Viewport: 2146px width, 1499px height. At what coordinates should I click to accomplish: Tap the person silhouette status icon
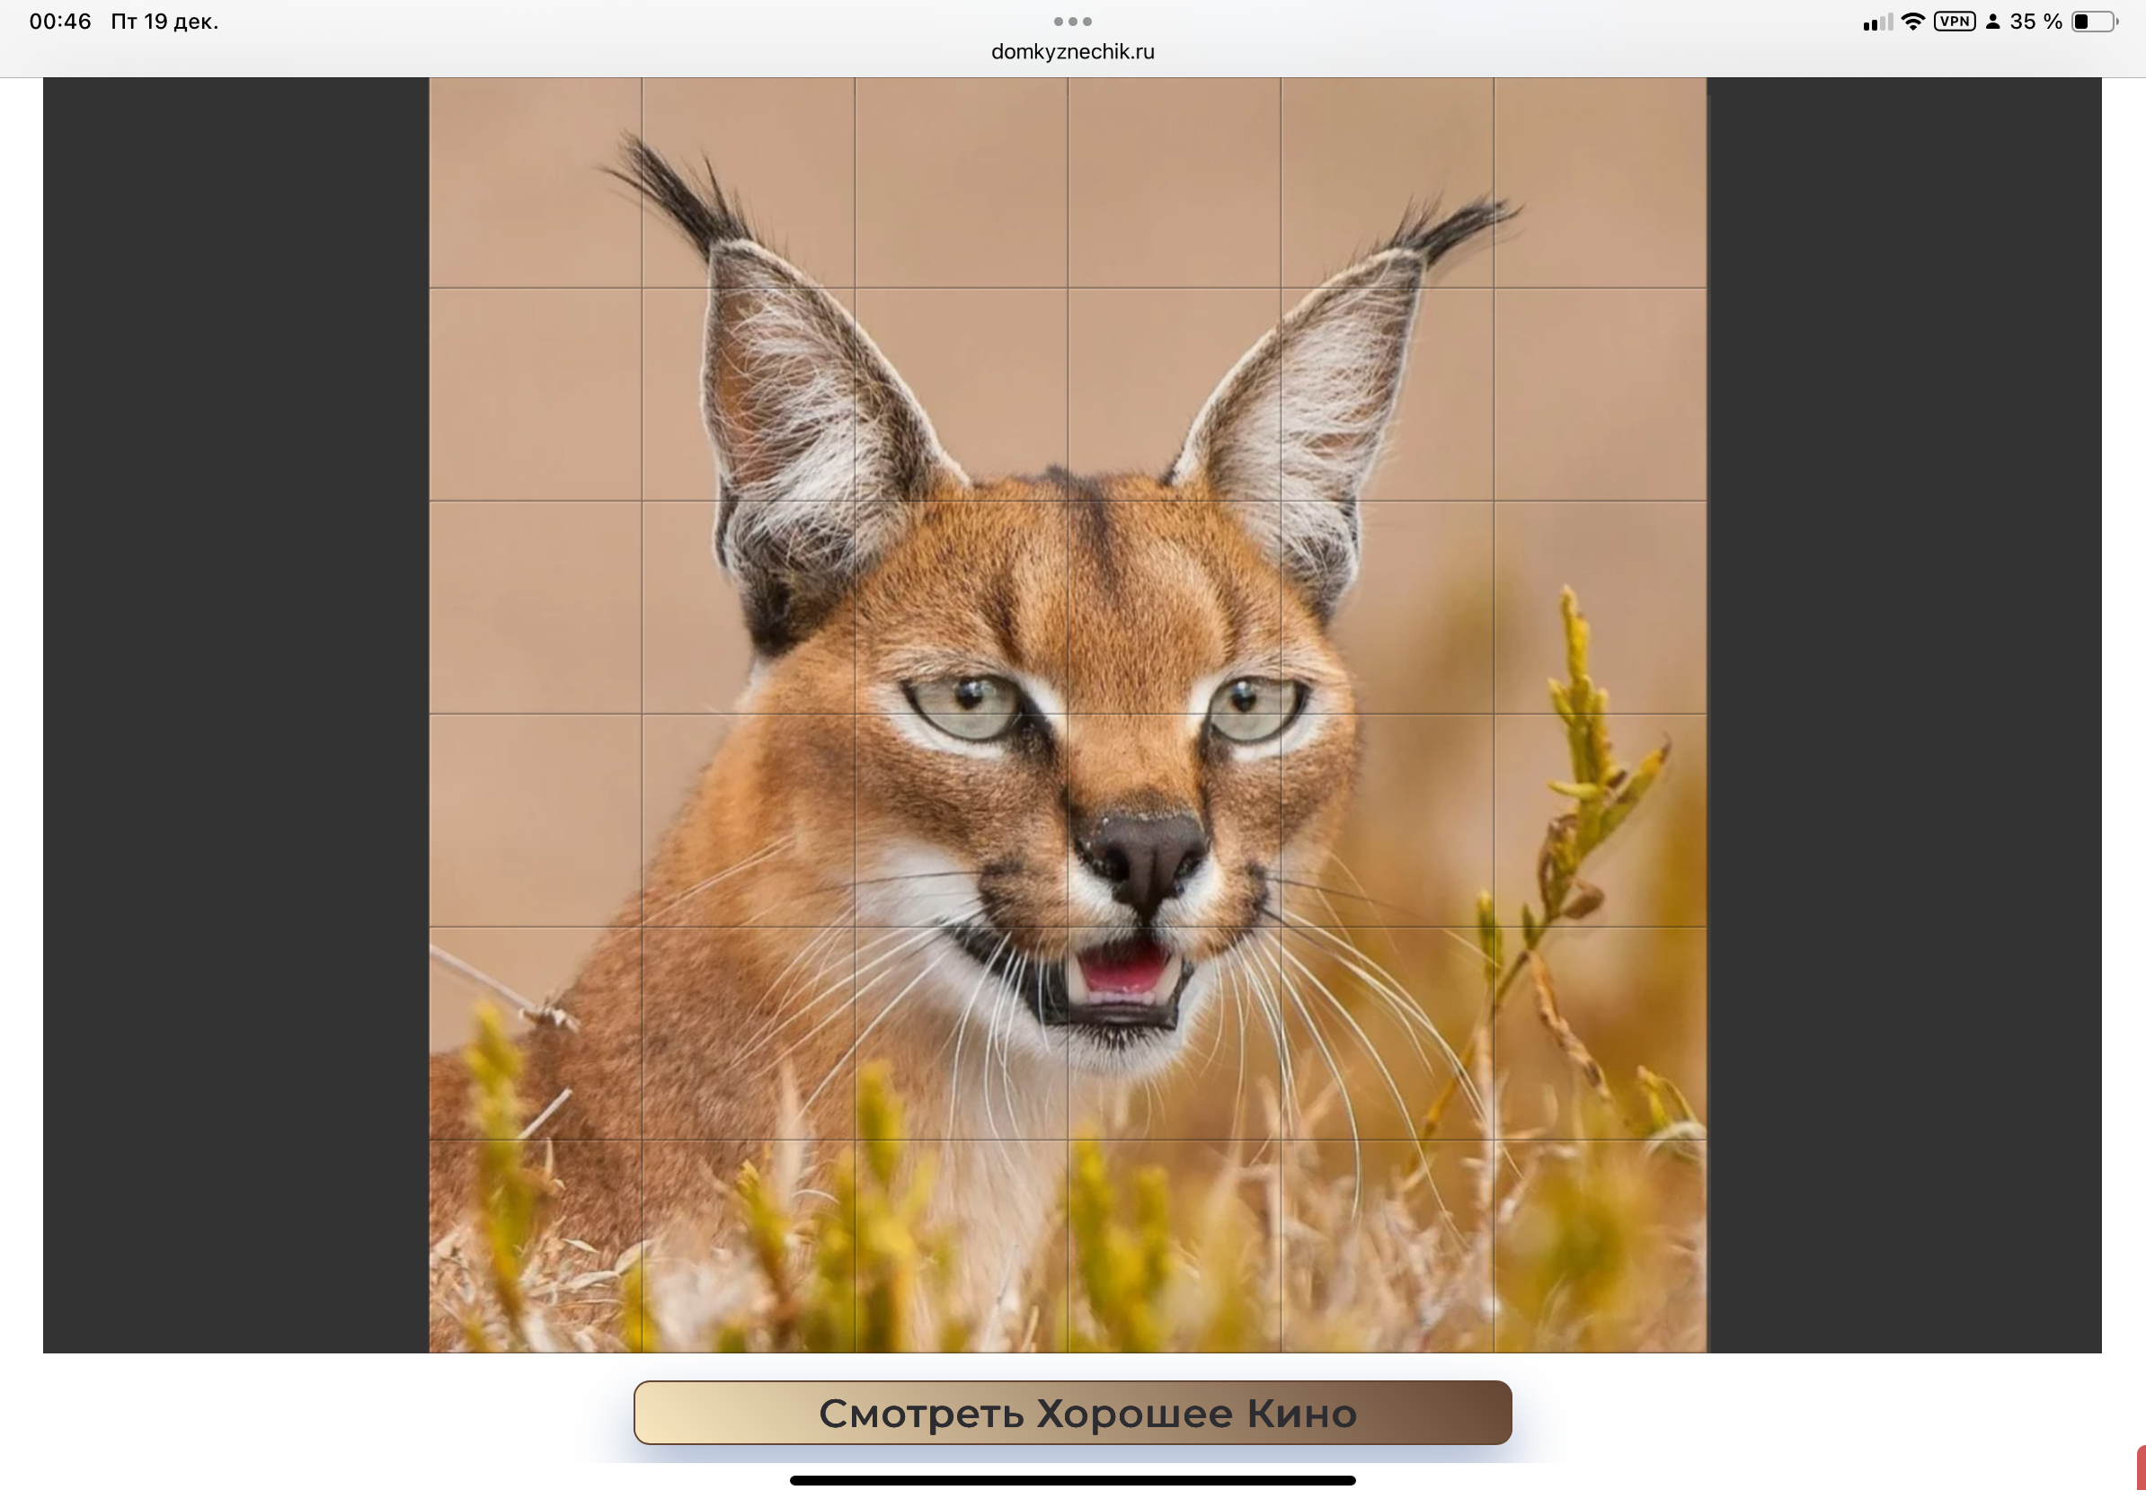click(1992, 22)
